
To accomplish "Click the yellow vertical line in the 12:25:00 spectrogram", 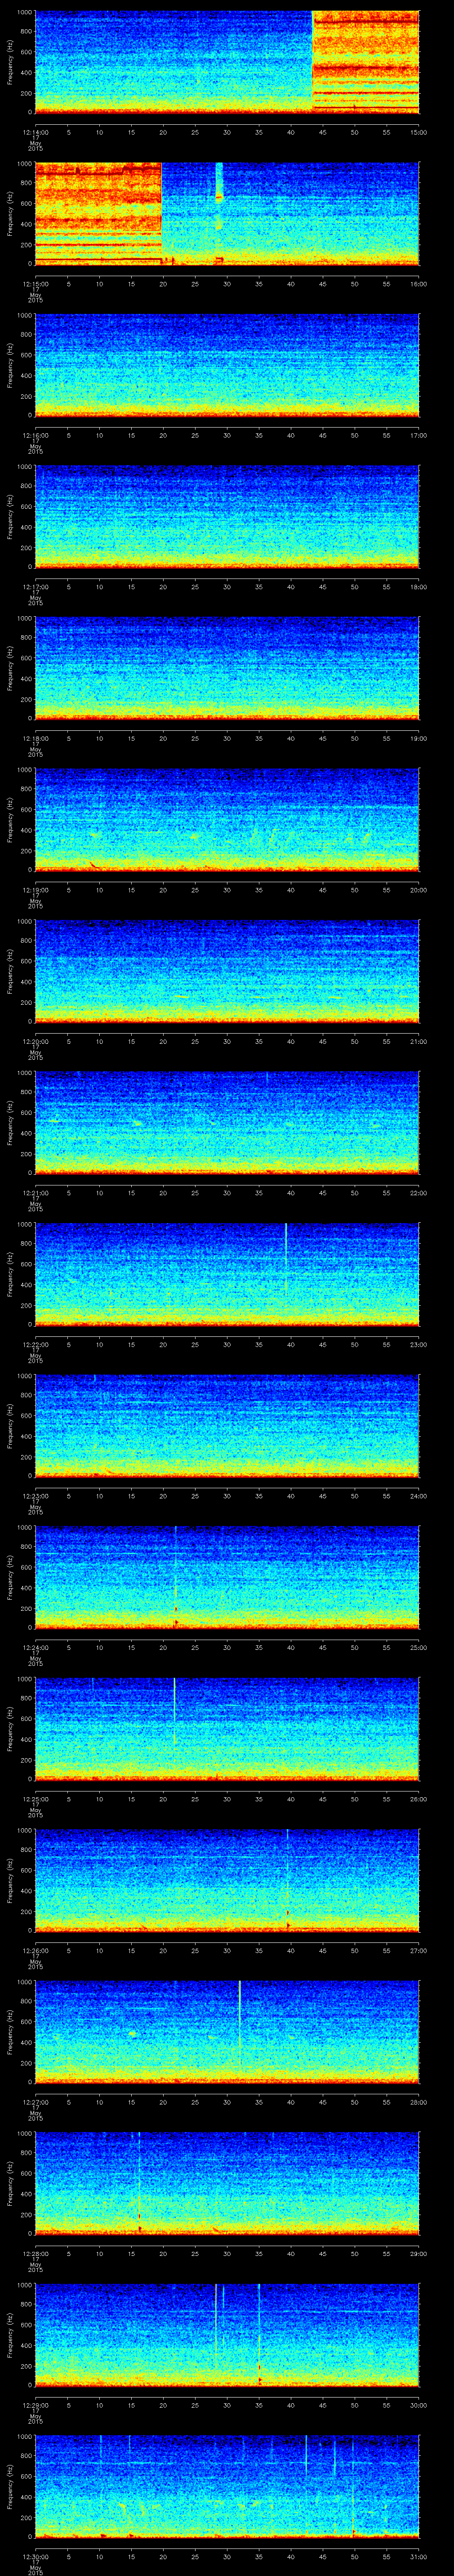I will click(x=175, y=1710).
